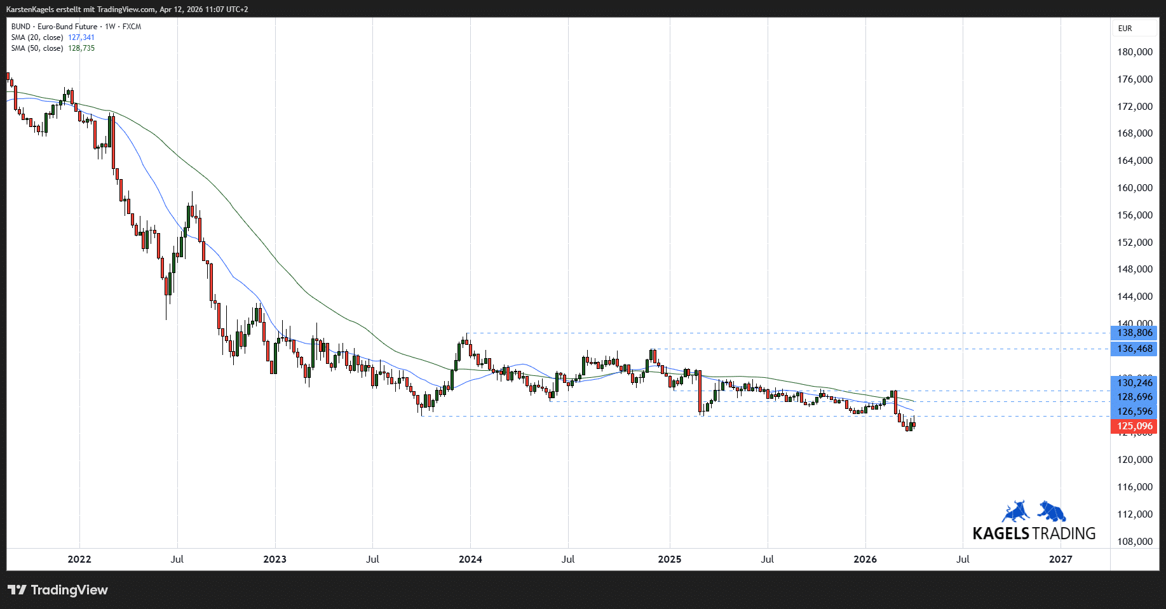Click the TradingView logo icon

[17, 590]
